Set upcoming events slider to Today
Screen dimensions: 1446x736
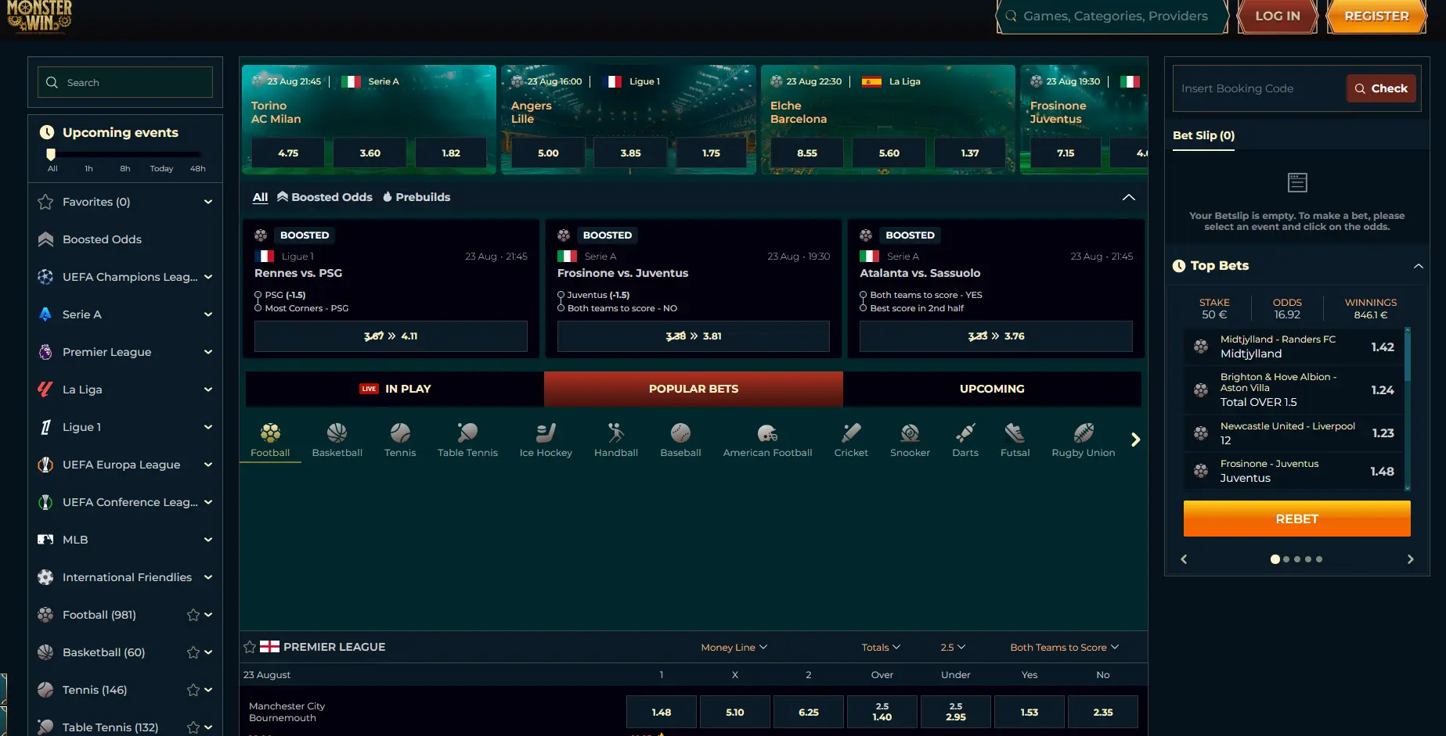tap(161, 169)
